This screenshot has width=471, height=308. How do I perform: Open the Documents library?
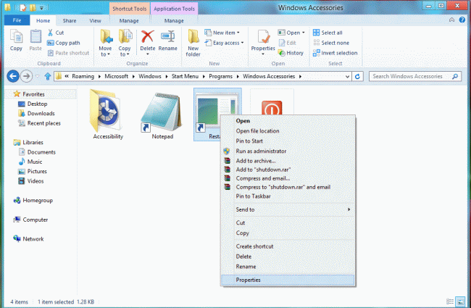coord(37,152)
